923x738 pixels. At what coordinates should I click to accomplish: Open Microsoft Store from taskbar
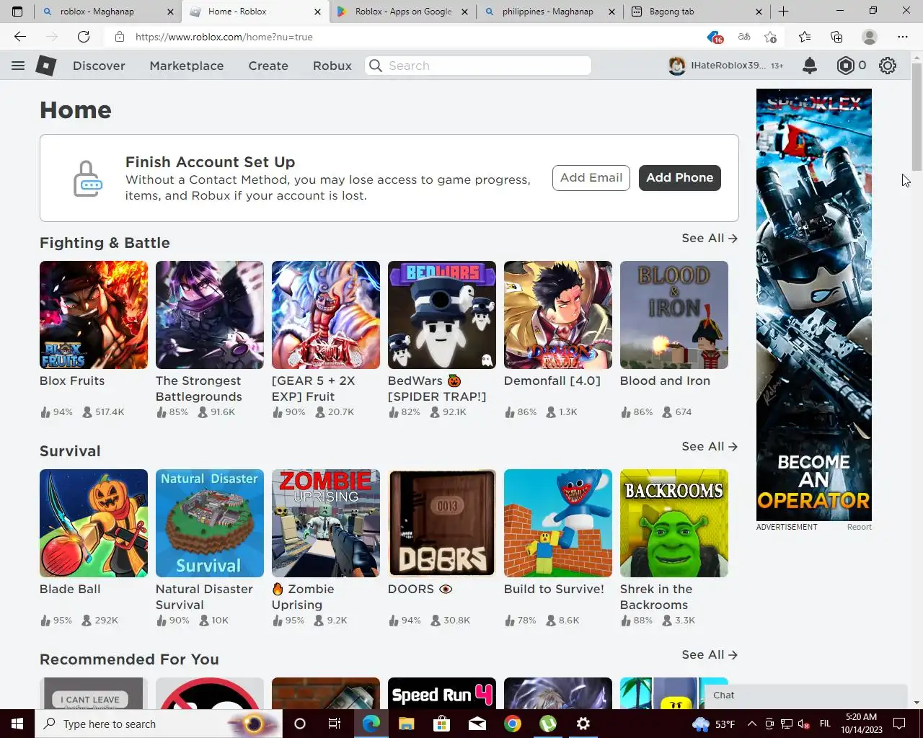pos(441,724)
